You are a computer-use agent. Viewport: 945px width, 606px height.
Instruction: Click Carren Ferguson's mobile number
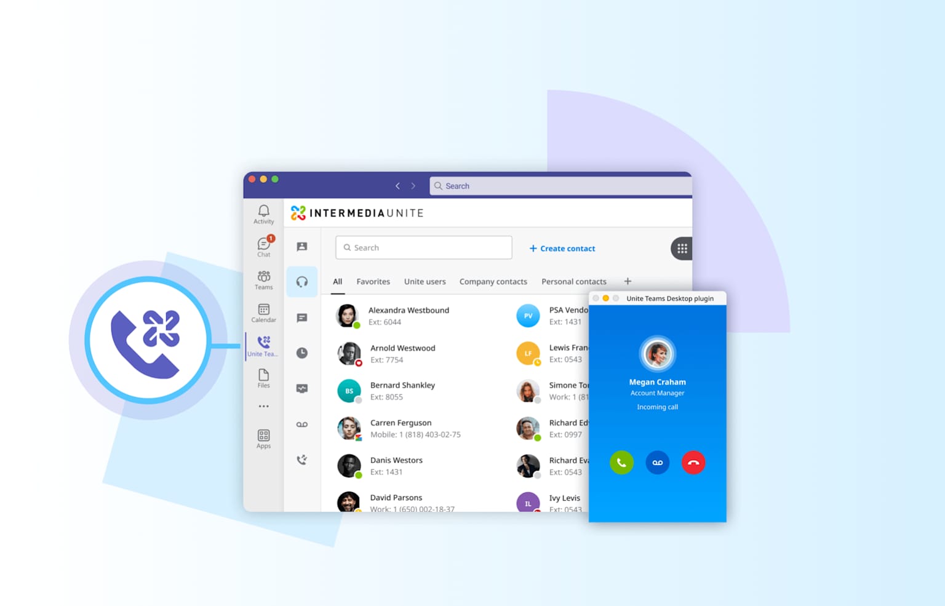[415, 434]
